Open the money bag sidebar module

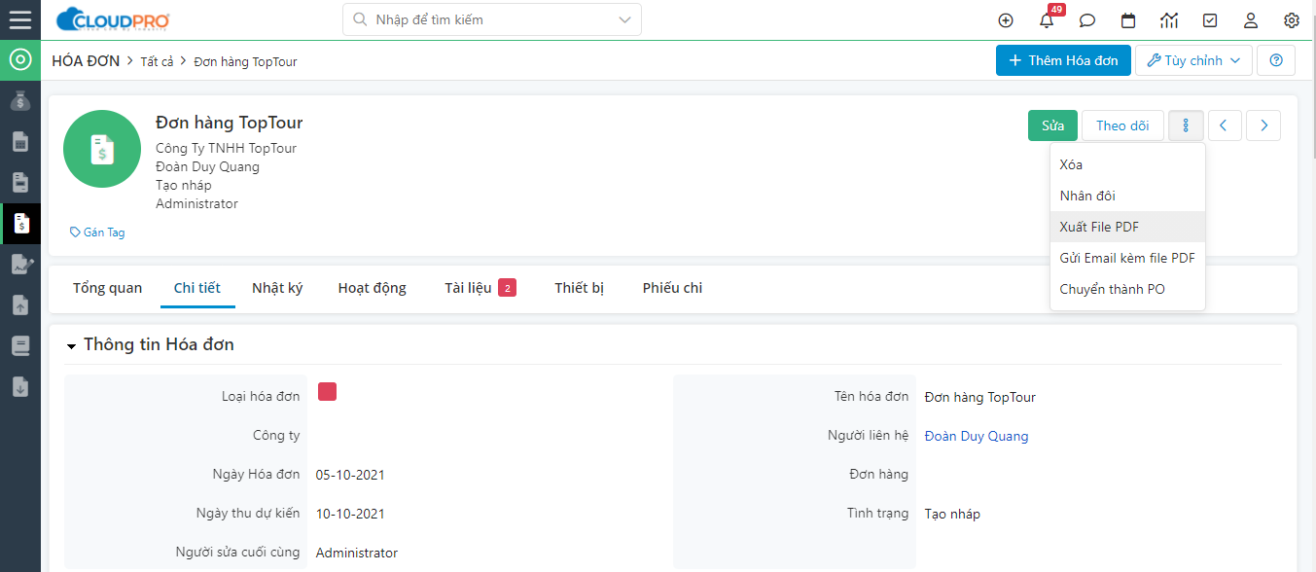(20, 100)
